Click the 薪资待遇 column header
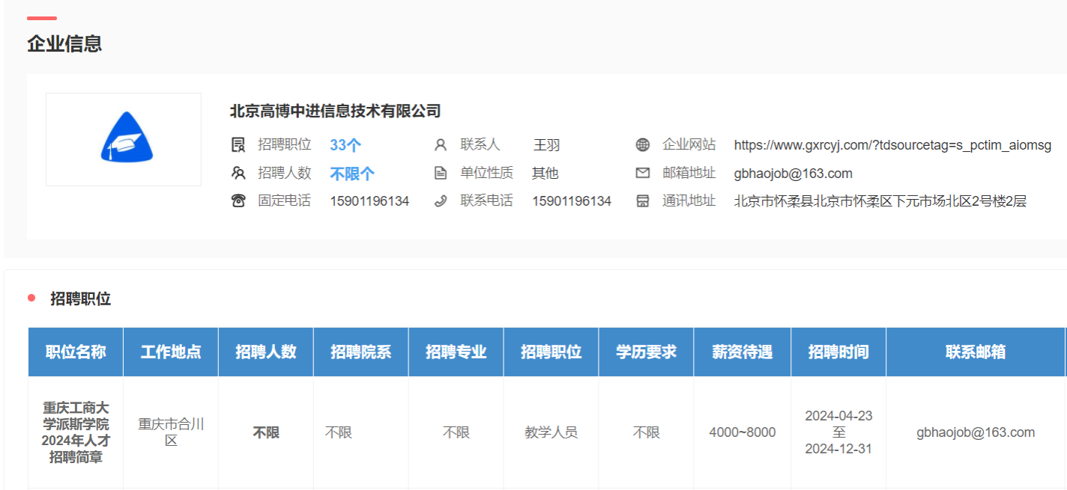The image size is (1067, 490). coord(742,352)
